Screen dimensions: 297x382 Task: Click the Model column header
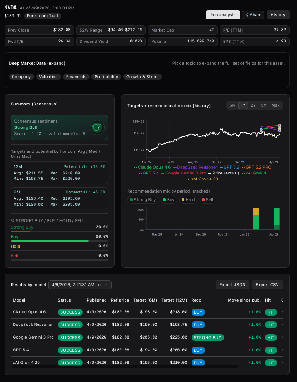[x=19, y=300]
